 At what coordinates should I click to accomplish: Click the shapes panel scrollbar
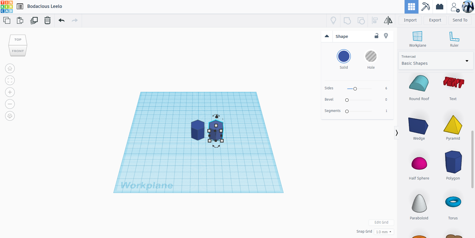point(472,159)
